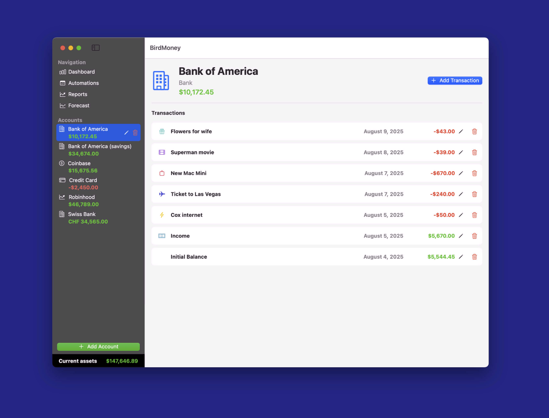Image resolution: width=549 pixels, height=418 pixels.
Task: Delete the Income transaction
Action: 474,236
